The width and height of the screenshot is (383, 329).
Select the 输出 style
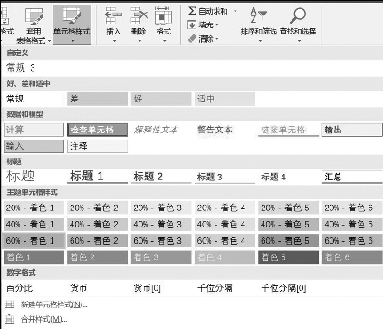[352, 130]
